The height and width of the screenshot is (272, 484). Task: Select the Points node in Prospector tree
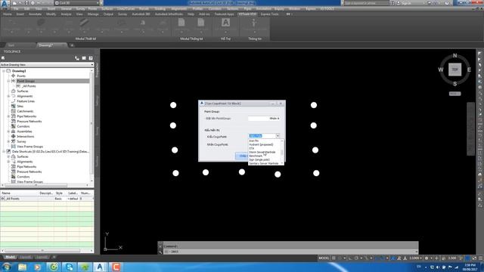(x=21, y=76)
